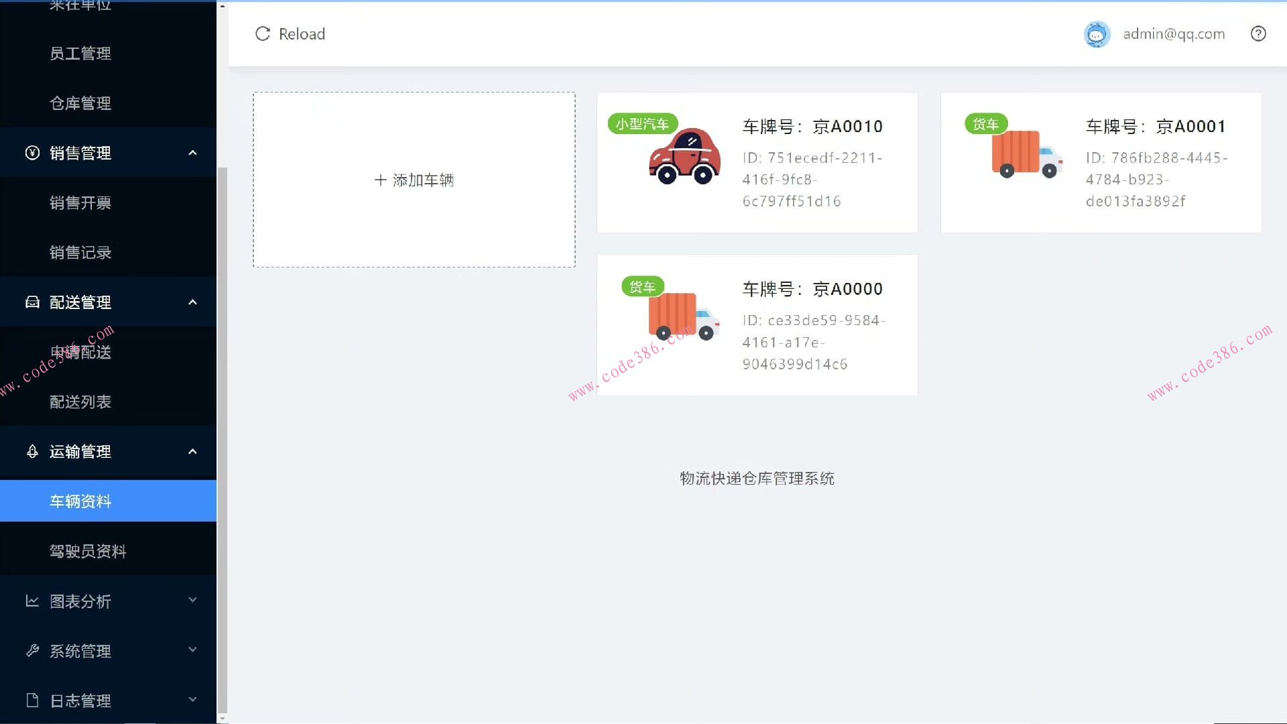
Task: Click the 货车 badge on 京A0001 card
Action: click(x=985, y=123)
